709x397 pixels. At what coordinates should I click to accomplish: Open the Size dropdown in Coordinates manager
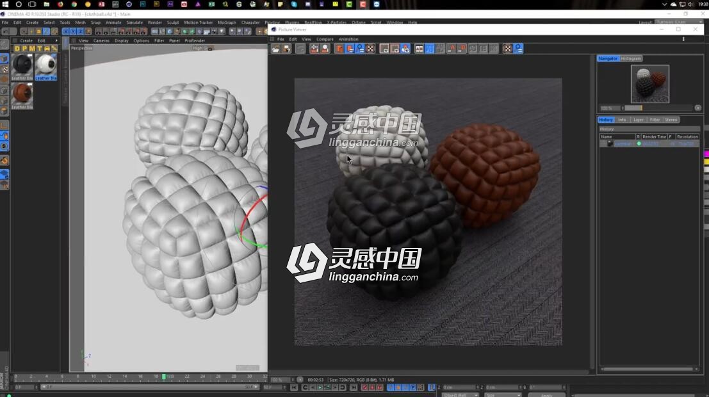(503, 394)
